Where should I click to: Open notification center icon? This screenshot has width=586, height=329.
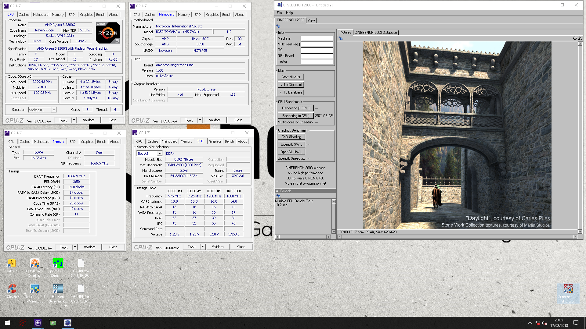[x=576, y=323]
